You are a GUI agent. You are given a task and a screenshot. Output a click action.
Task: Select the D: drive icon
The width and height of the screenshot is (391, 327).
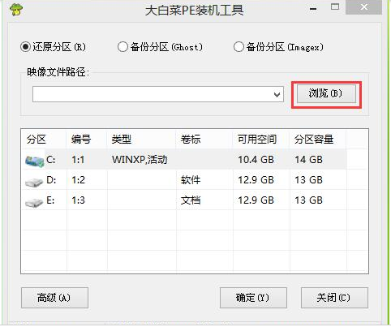click(34, 182)
